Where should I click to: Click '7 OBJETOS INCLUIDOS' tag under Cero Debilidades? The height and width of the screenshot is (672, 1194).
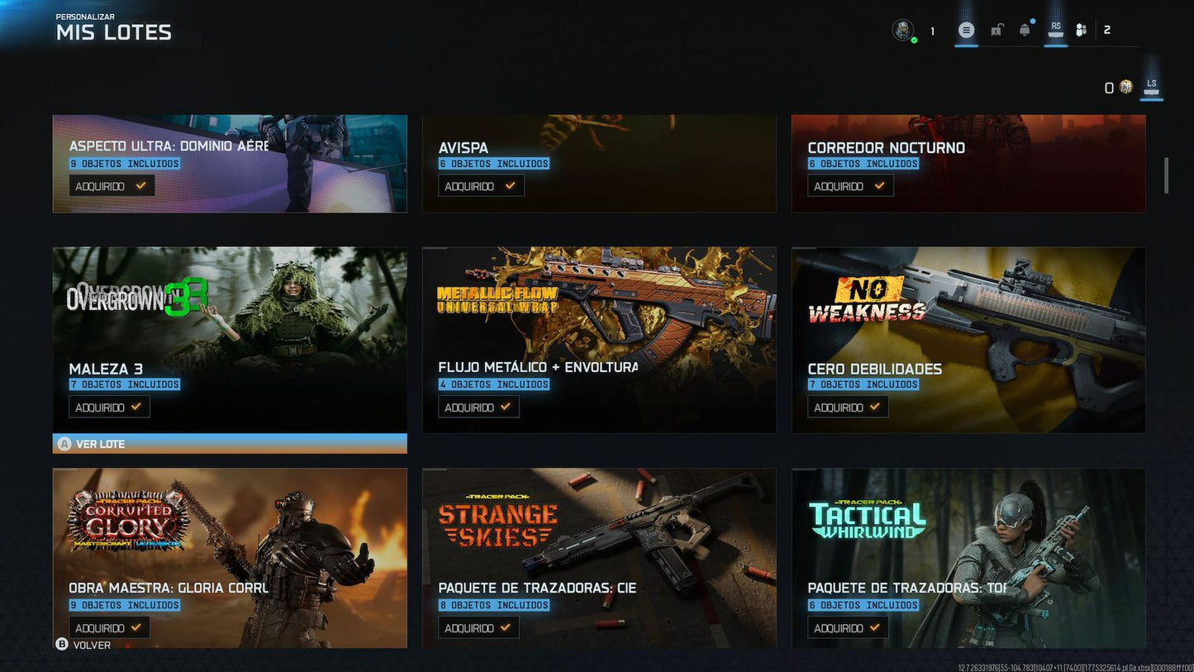(x=863, y=384)
